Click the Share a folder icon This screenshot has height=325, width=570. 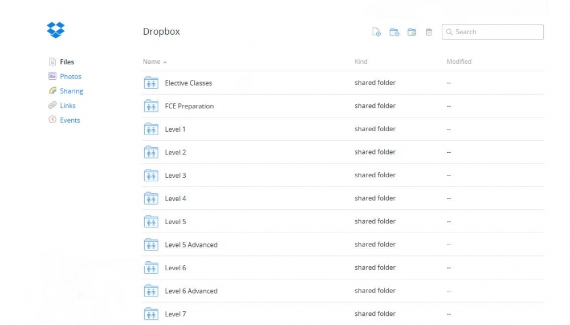click(x=412, y=32)
